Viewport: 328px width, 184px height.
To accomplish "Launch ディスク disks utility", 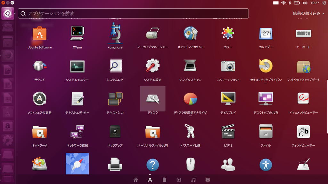I will (152, 99).
